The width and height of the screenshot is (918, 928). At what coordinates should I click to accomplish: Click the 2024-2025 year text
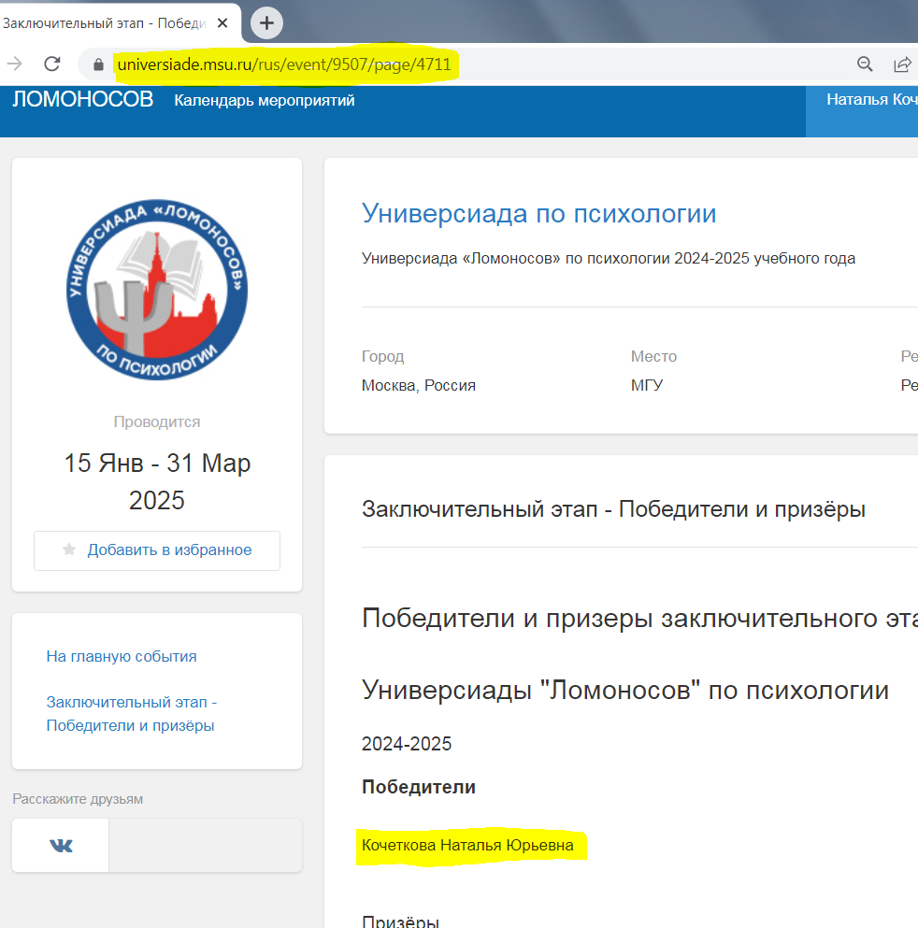(407, 744)
